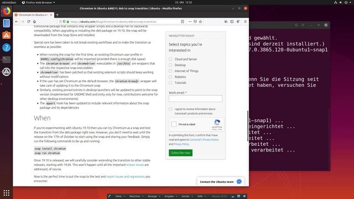The image size is (354, 199).
Task: Expand the Firefox Web Browser app menu
Action: click(x=38, y=2)
